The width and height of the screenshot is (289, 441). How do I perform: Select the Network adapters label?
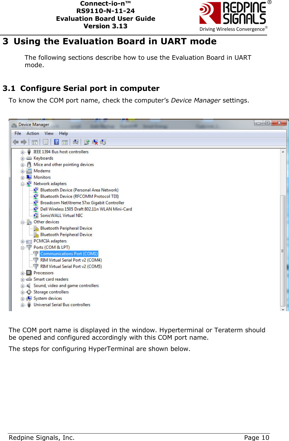[50, 184]
